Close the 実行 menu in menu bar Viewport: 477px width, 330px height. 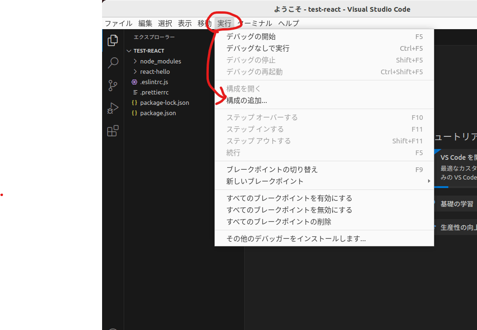click(x=224, y=24)
